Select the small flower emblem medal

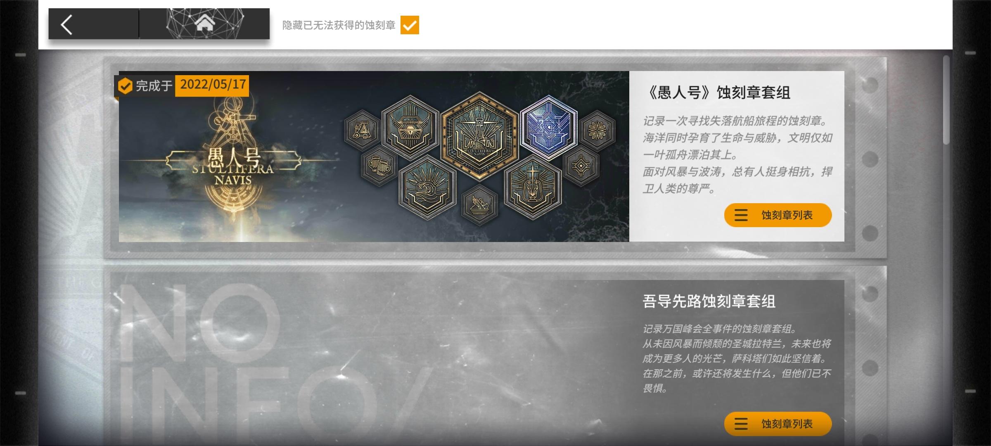(x=597, y=131)
